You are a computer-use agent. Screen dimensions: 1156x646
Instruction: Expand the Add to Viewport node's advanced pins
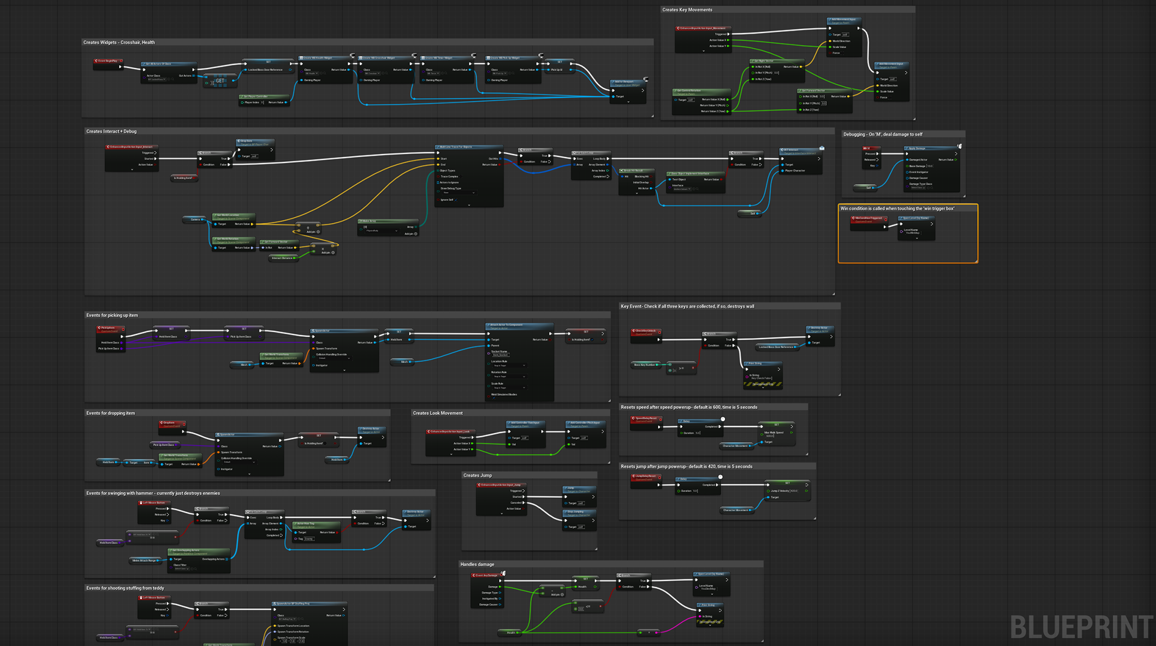pos(628,102)
